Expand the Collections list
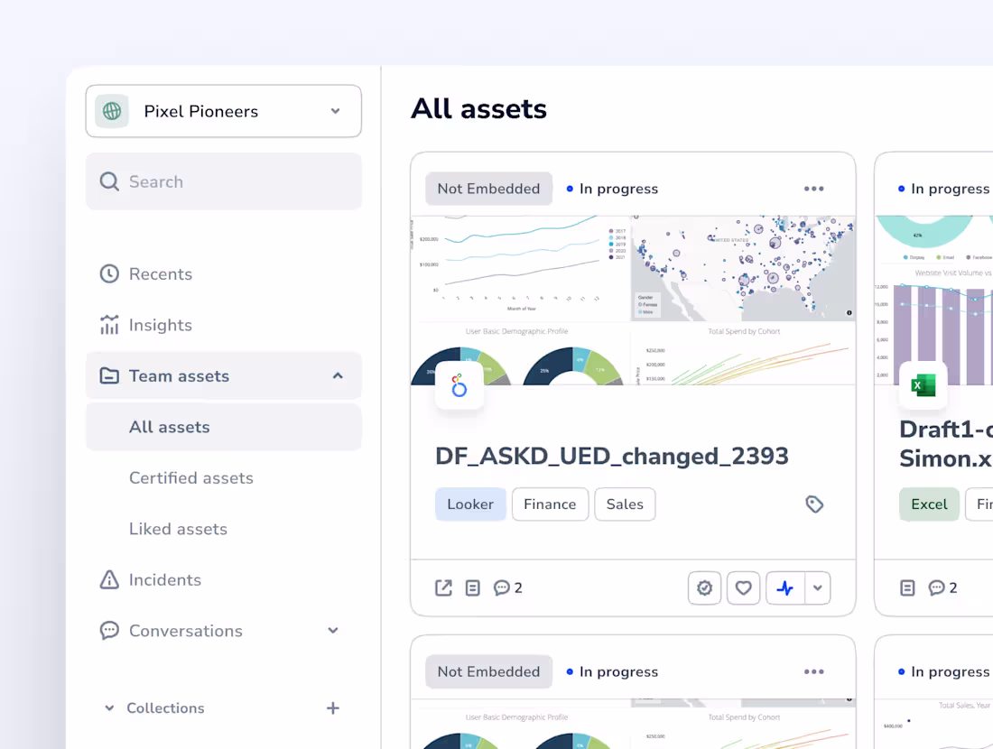The image size is (993, 749). [109, 707]
